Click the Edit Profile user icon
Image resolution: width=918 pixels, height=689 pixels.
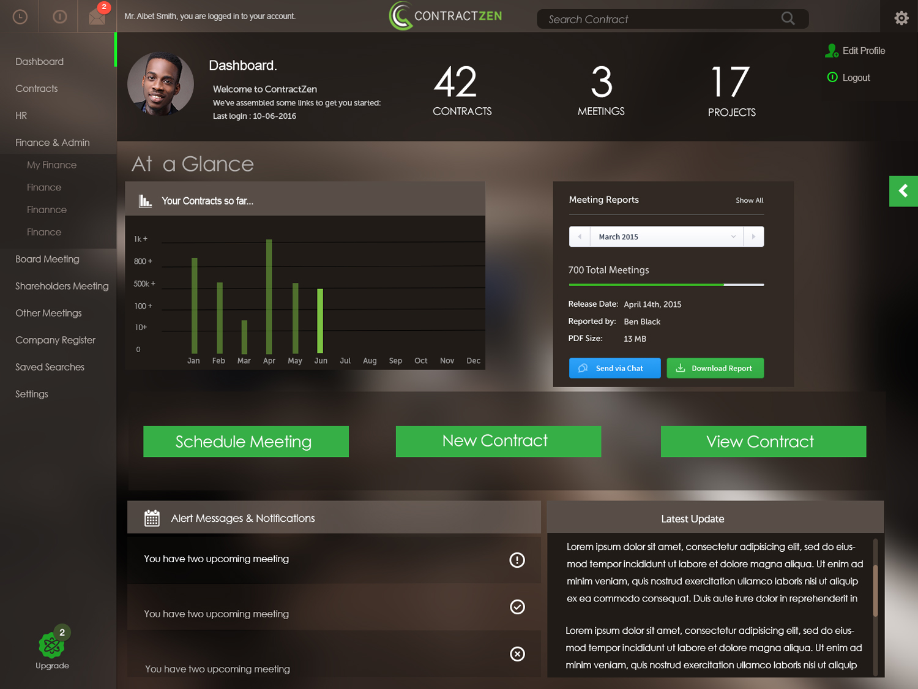point(832,51)
